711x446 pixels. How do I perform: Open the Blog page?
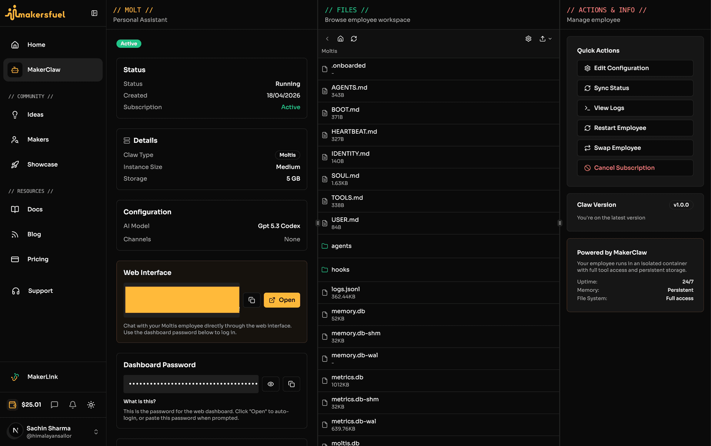(53, 234)
